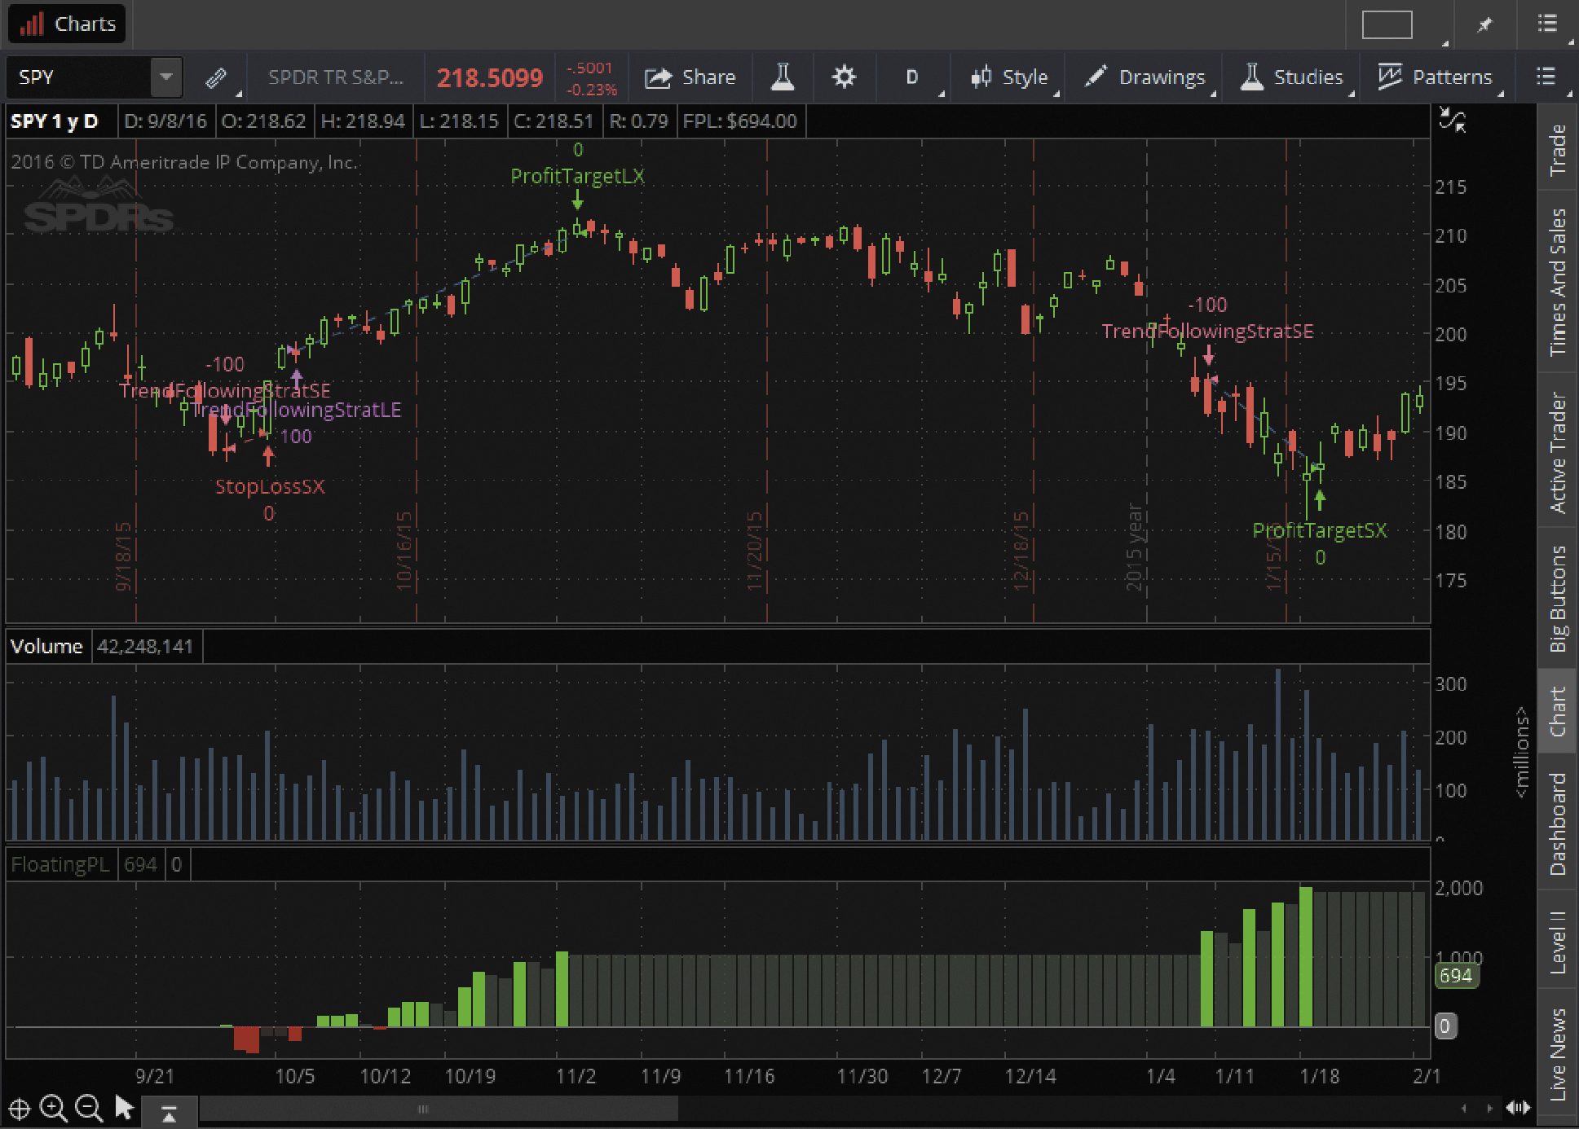Viewport: 1579px width, 1129px height.
Task: Click the zoom in magnifier
Action: click(54, 1109)
